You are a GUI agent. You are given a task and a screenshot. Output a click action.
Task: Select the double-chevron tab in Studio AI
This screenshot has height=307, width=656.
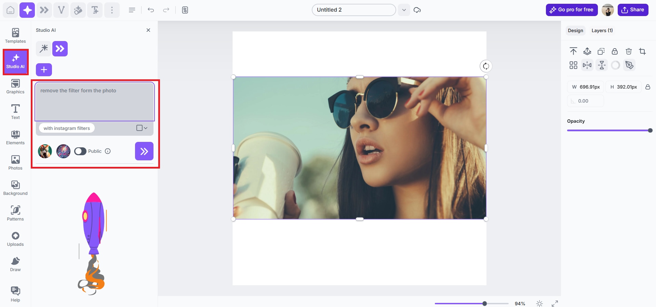pyautogui.click(x=60, y=49)
